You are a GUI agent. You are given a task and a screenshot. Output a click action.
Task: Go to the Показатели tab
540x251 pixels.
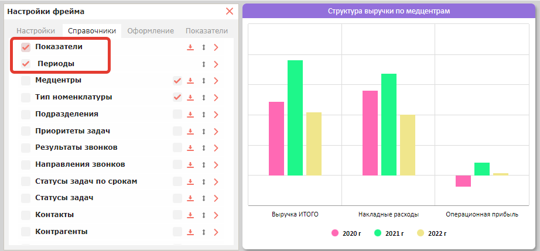(207, 31)
